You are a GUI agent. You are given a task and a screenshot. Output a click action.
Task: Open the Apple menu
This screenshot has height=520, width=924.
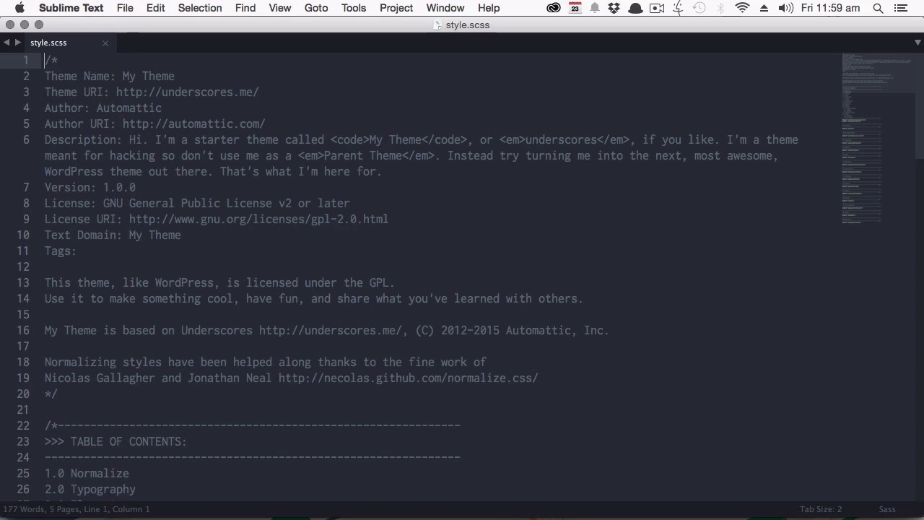tap(19, 8)
